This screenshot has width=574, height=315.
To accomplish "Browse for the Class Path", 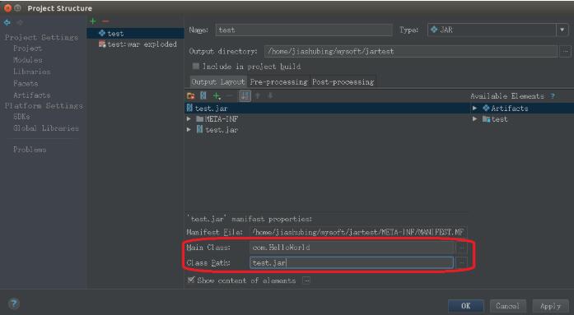I will 462,262.
